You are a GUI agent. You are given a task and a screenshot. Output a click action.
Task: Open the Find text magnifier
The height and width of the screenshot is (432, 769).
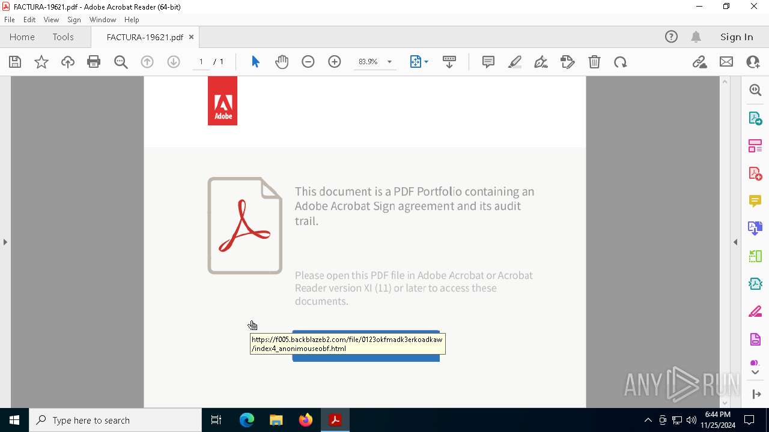121,62
